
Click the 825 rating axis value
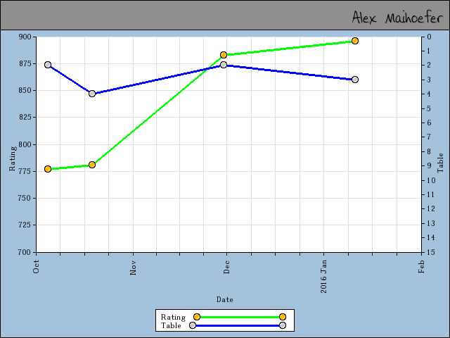click(25, 118)
